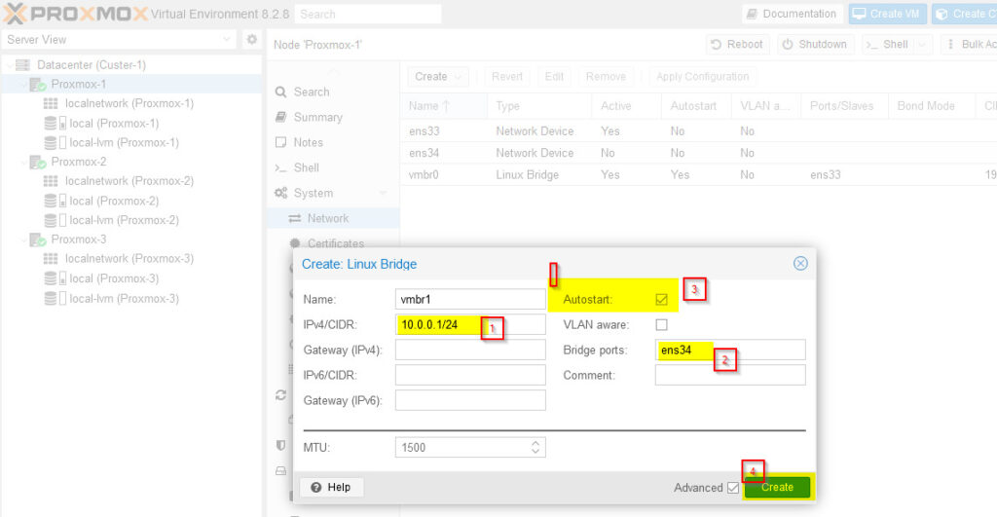Click the Name field containing vmbr1
This screenshot has height=517, width=997.
(470, 300)
